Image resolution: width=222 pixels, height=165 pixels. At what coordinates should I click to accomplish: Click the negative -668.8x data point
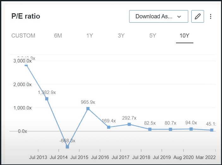[68, 147]
